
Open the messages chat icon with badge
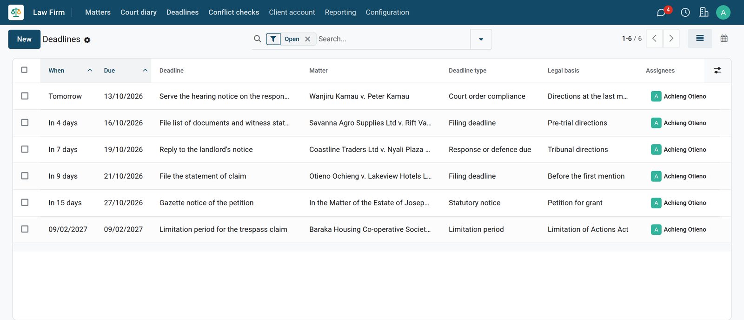click(662, 12)
